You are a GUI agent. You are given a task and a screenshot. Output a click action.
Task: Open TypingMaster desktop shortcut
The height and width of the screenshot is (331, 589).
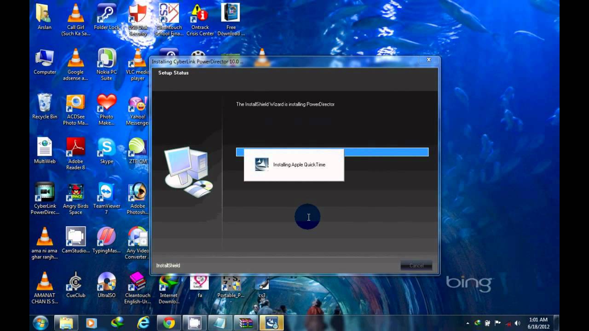[107, 240]
